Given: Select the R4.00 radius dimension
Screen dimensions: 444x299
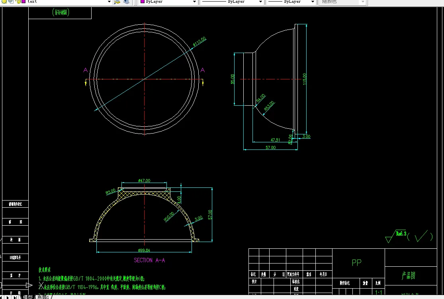Looking at the screenshot, I should (261, 98).
